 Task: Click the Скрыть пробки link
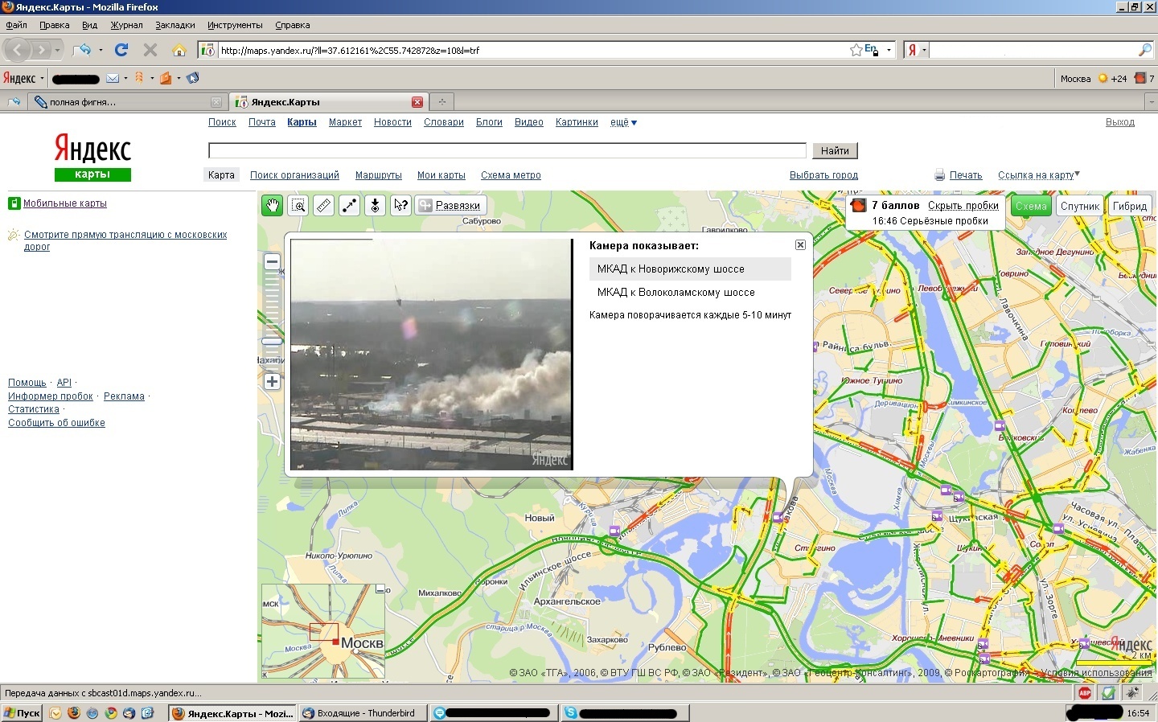pyautogui.click(x=963, y=206)
